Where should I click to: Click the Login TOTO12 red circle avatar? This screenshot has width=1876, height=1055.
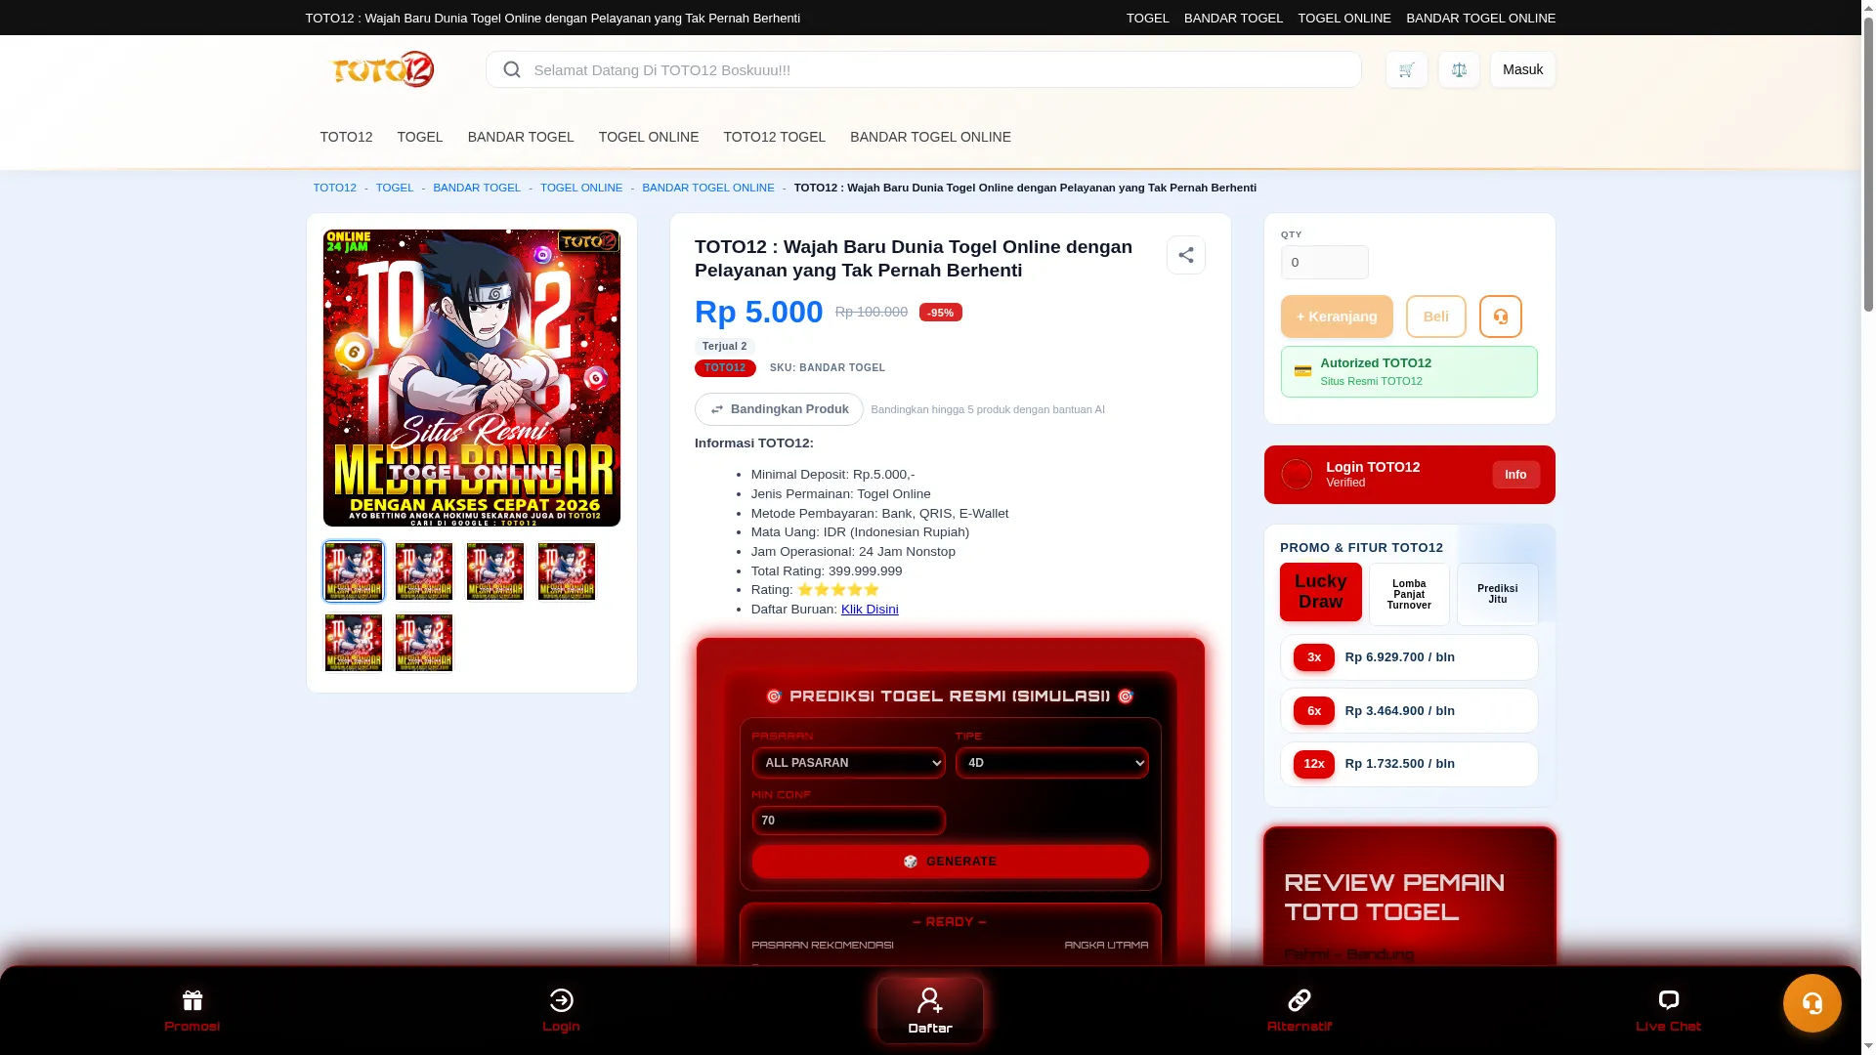(1297, 475)
